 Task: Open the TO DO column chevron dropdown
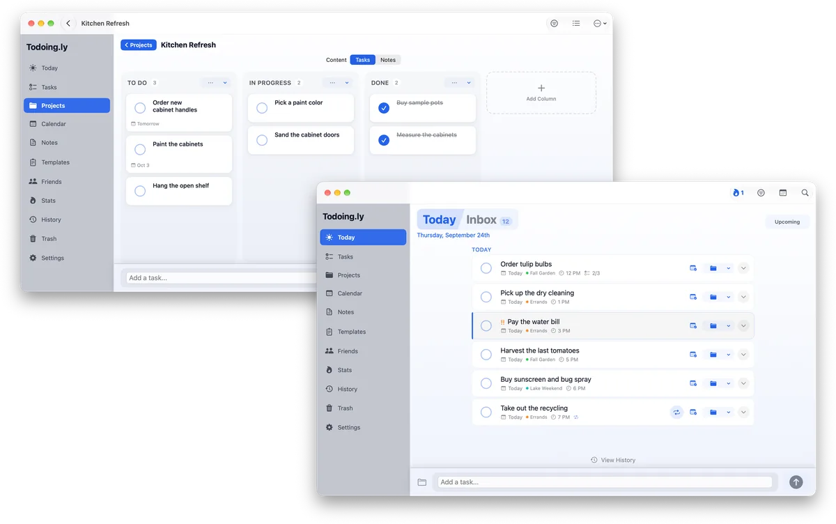pos(225,83)
